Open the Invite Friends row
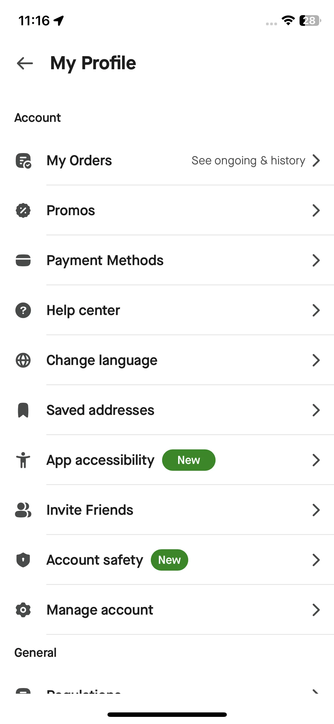Viewport: 334px width, 724px height. click(167, 510)
